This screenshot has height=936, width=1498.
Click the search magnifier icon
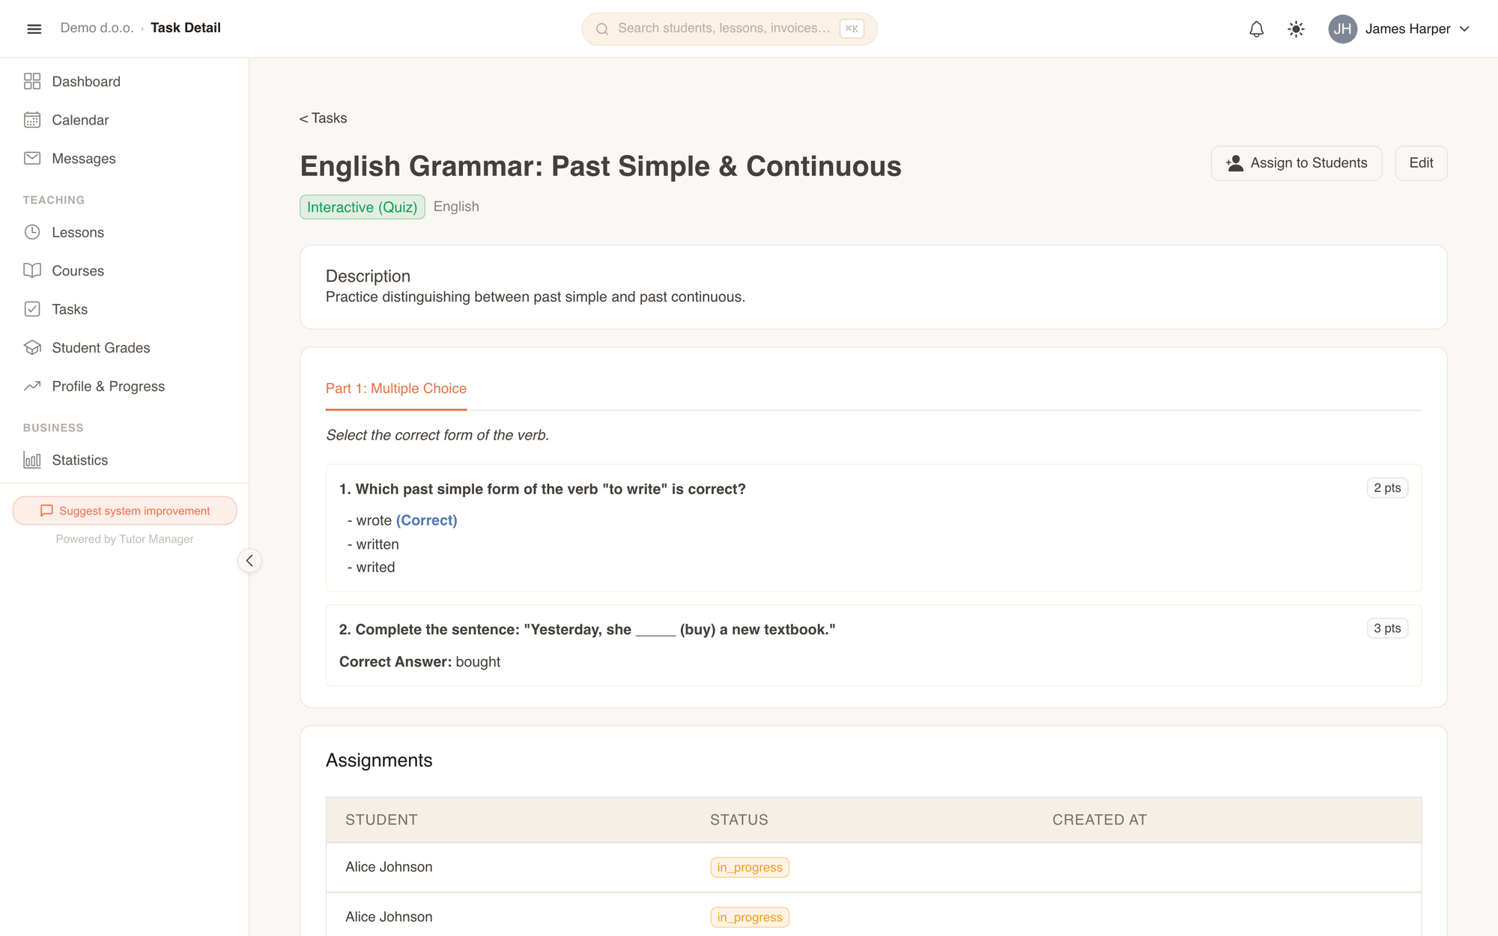601,28
